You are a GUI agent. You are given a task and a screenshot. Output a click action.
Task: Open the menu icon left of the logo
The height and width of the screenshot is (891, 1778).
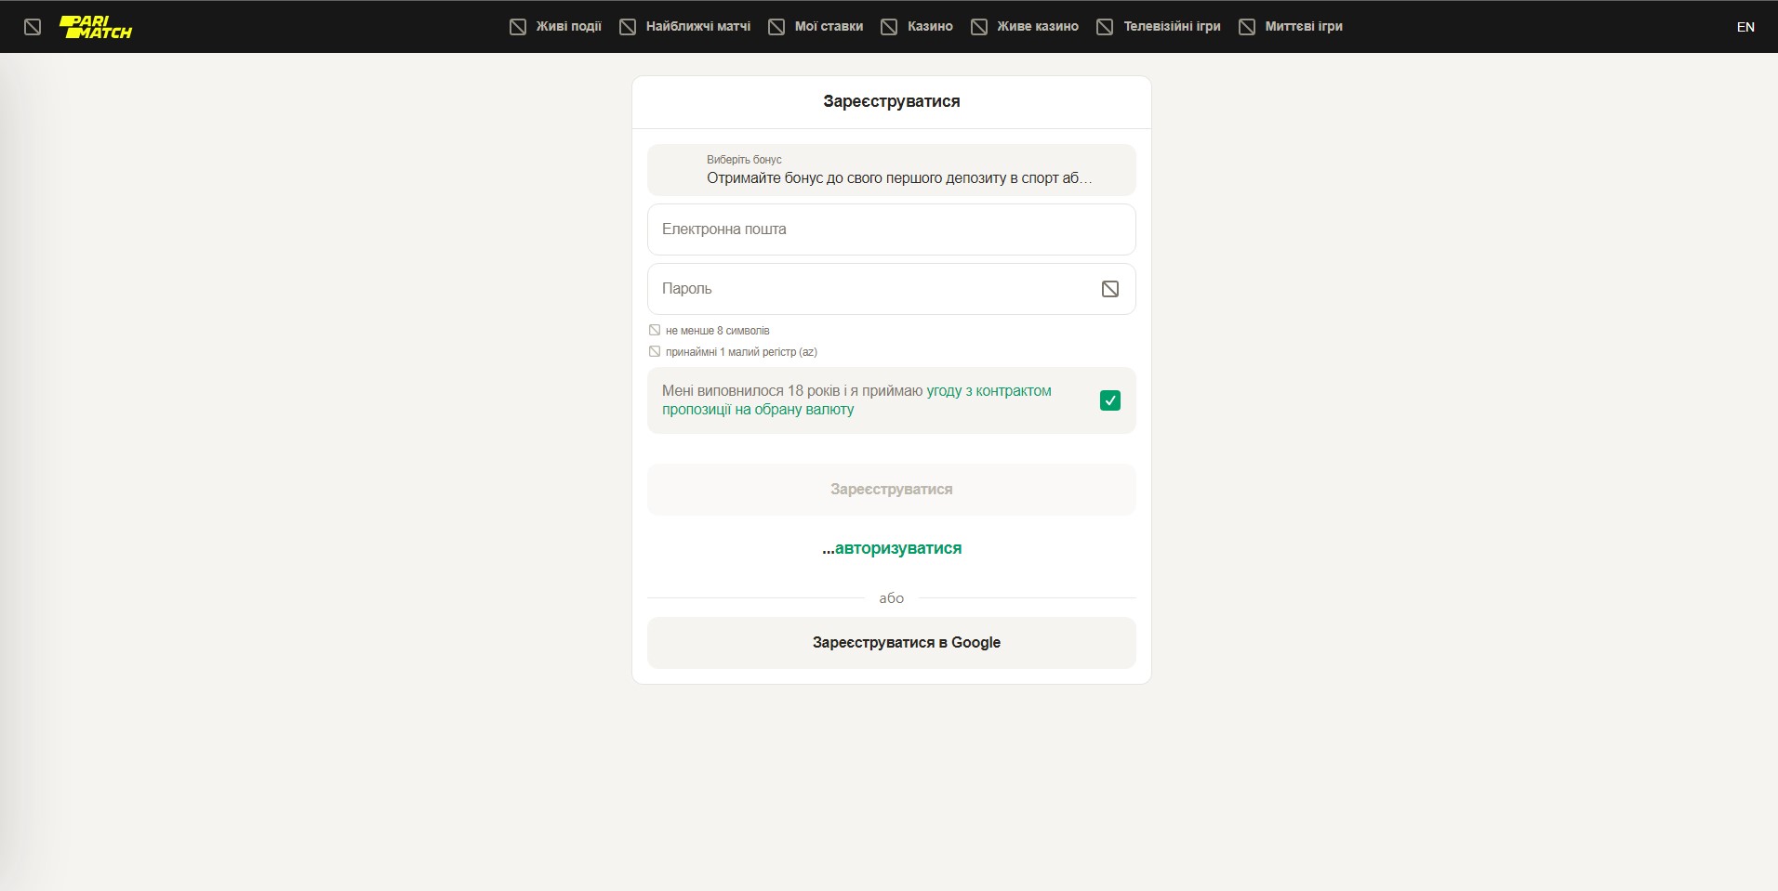tap(33, 27)
